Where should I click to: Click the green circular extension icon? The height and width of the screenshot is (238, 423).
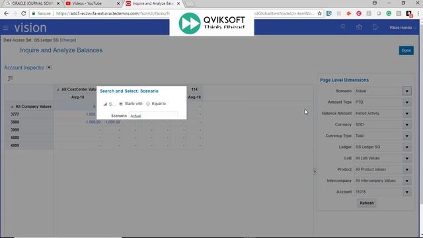point(389,13)
